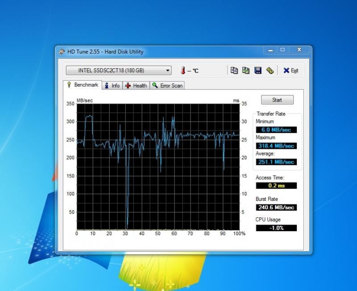Close the HD Tune window
This screenshot has width=357, height=291.
299,50
